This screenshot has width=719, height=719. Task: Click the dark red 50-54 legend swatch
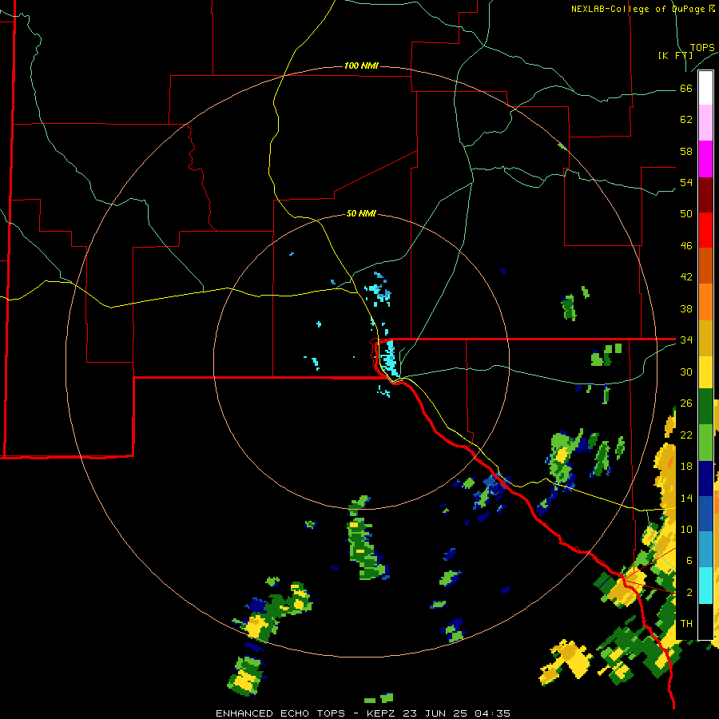click(x=705, y=195)
